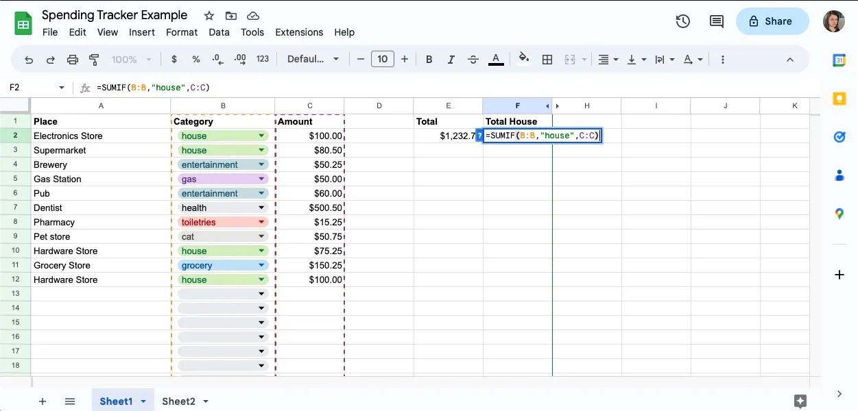Open version history
The image size is (858, 411).
click(x=682, y=21)
